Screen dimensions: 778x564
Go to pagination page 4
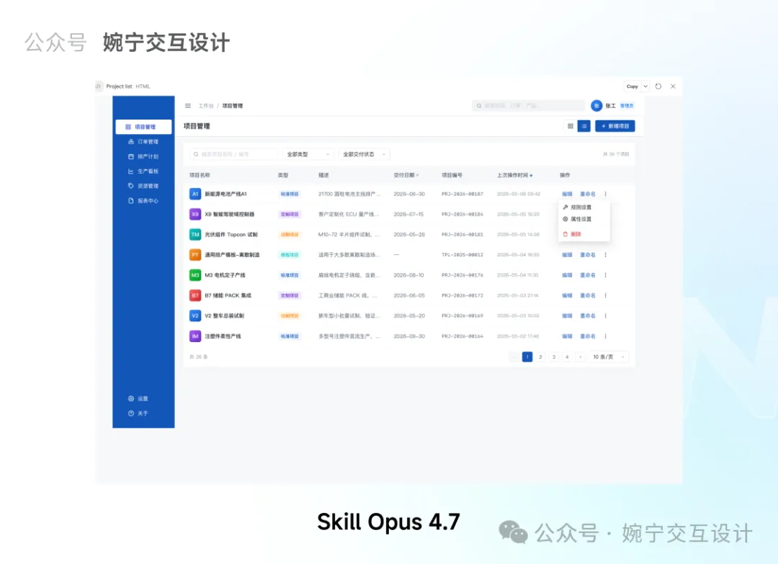567,357
